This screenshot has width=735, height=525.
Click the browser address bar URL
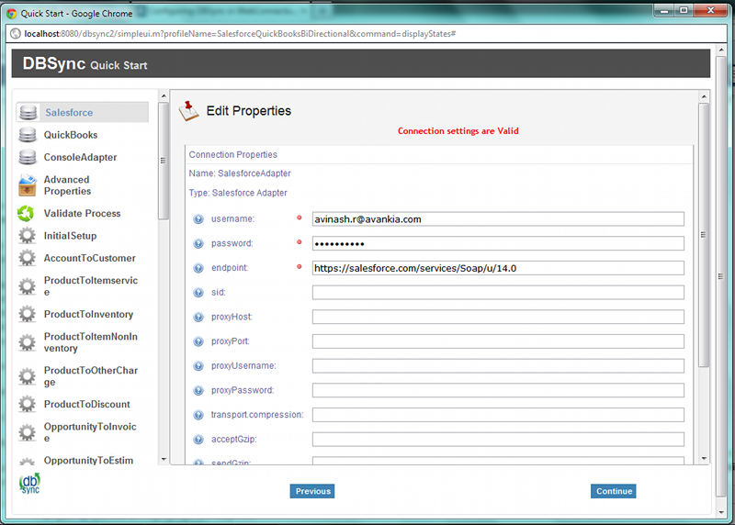pyautogui.click(x=239, y=33)
